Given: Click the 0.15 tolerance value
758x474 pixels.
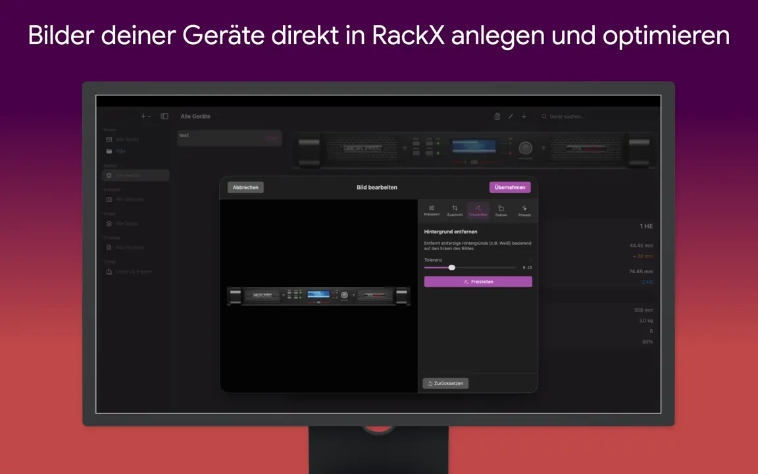Looking at the screenshot, I should point(528,267).
